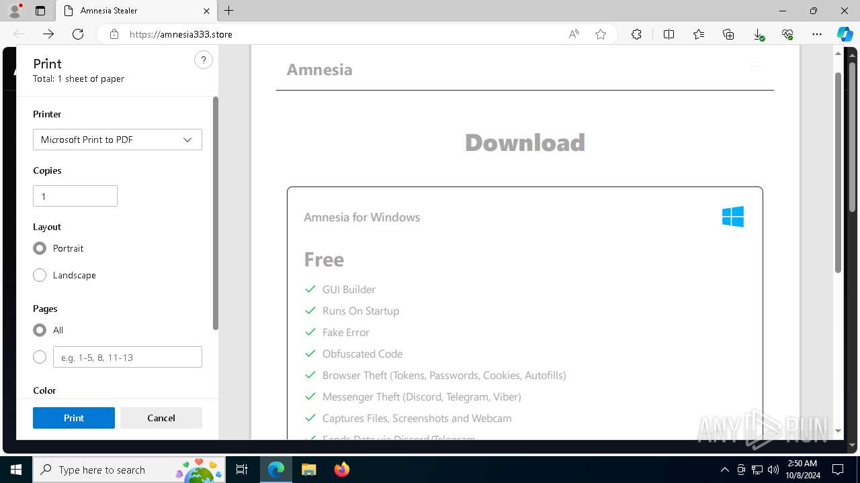Click the print settings panel scrollbar
Image resolution: width=860 pixels, height=483 pixels.
215,213
